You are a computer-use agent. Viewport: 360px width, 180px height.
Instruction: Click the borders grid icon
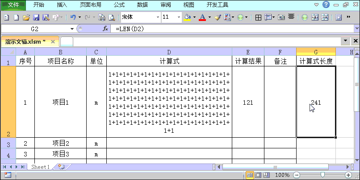(258, 17)
